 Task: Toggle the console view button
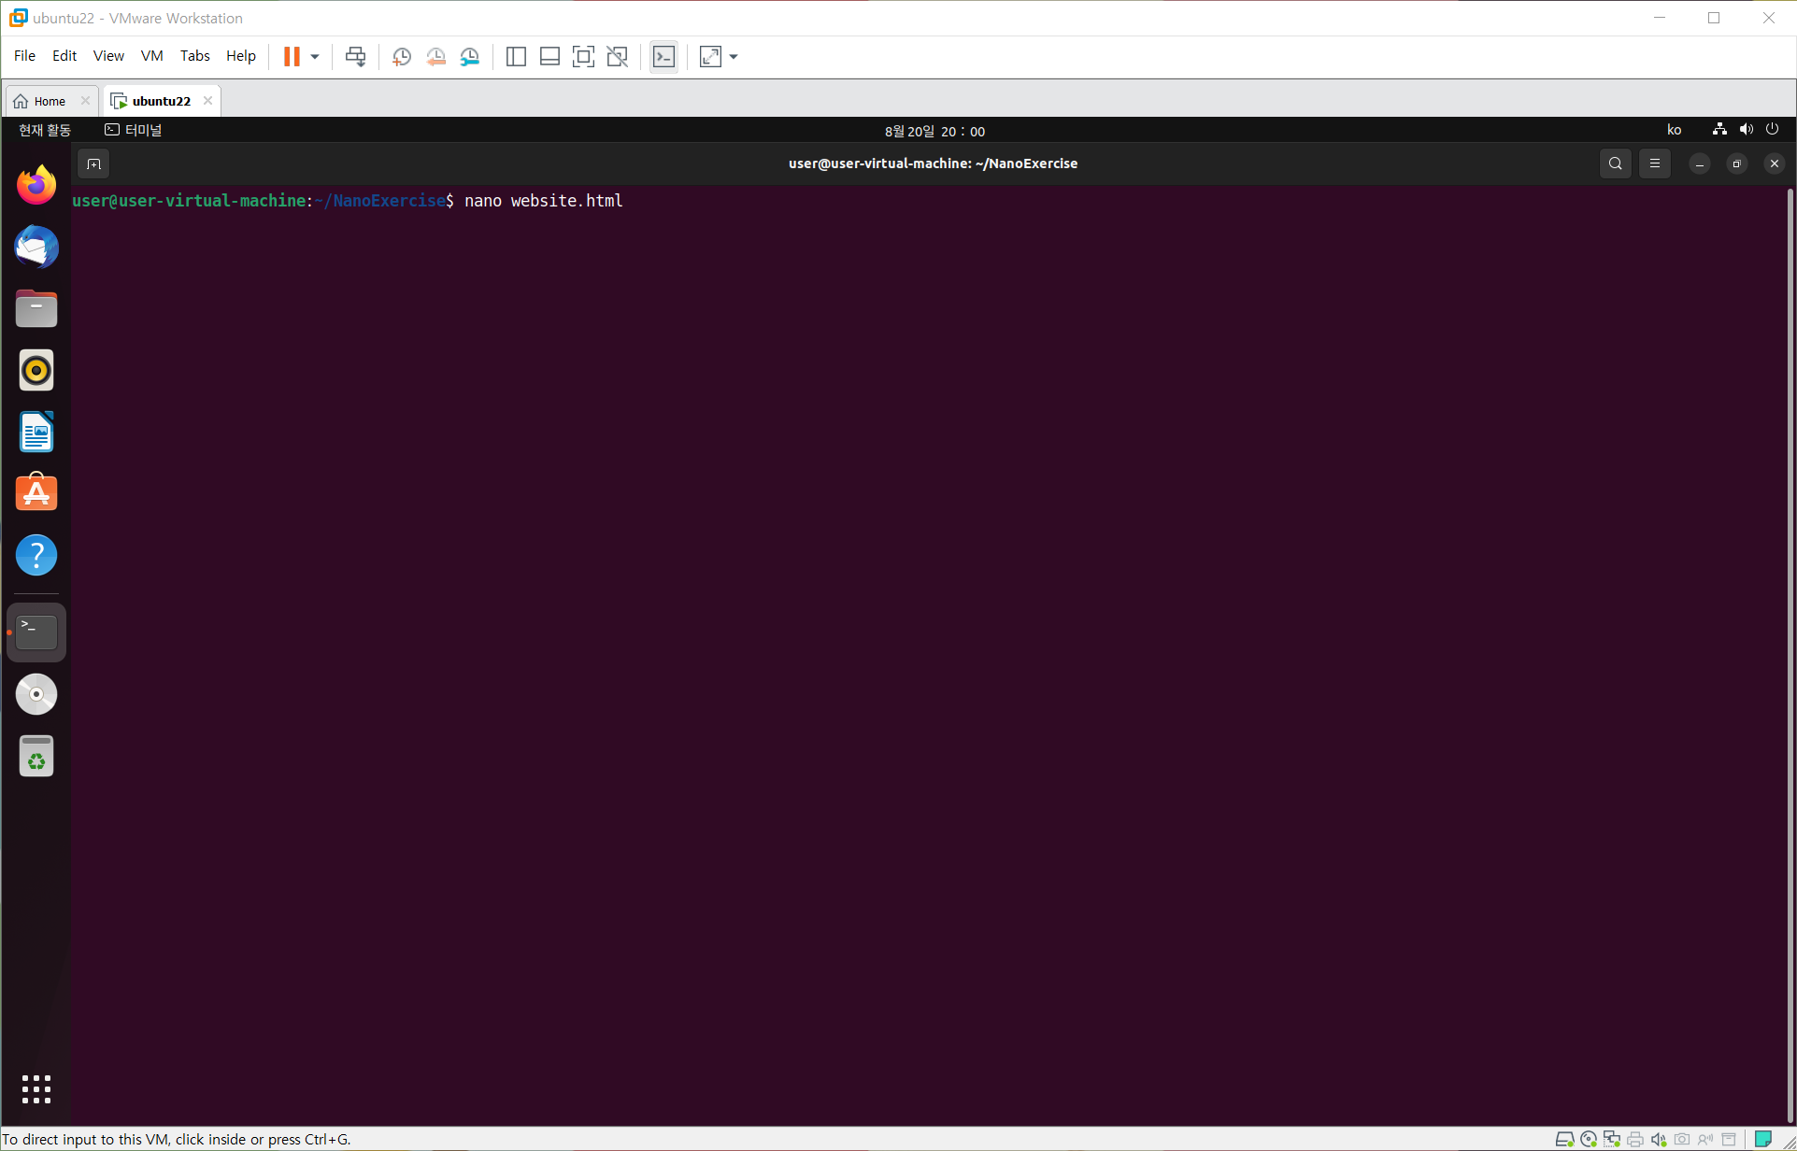(x=663, y=57)
